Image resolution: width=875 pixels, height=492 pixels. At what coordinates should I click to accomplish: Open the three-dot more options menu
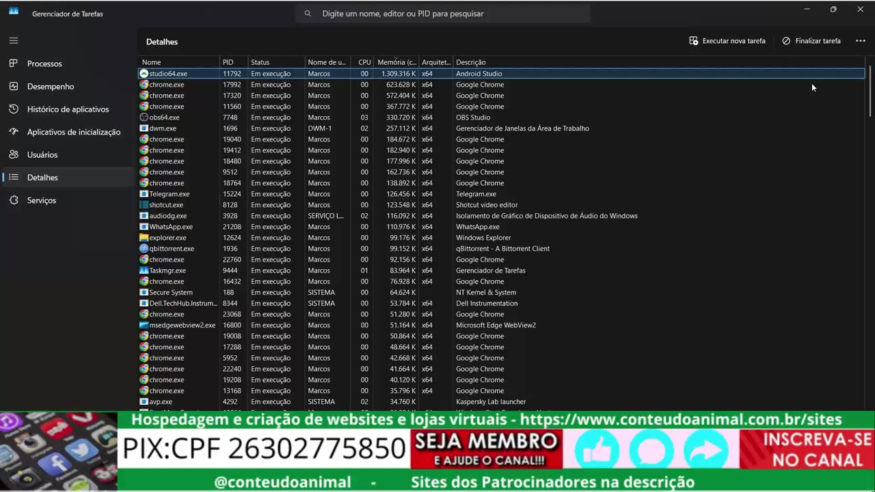(x=861, y=41)
